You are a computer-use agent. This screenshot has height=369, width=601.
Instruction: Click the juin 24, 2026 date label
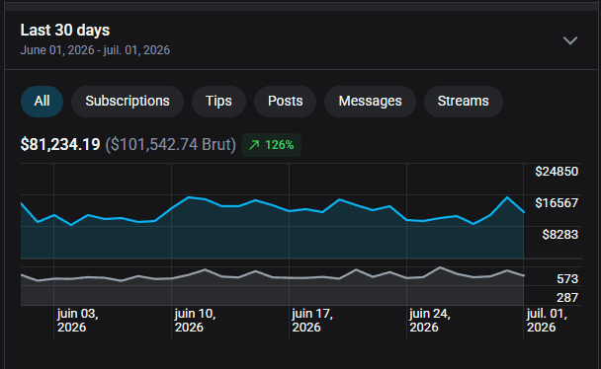(x=430, y=321)
